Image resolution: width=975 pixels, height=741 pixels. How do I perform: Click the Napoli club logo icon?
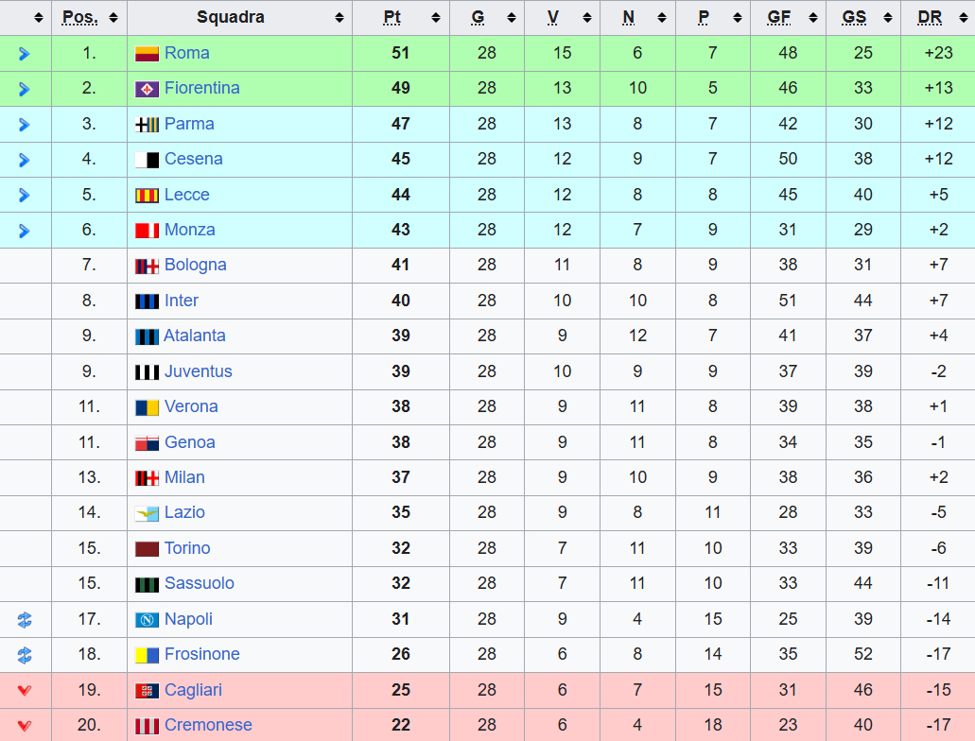147,620
